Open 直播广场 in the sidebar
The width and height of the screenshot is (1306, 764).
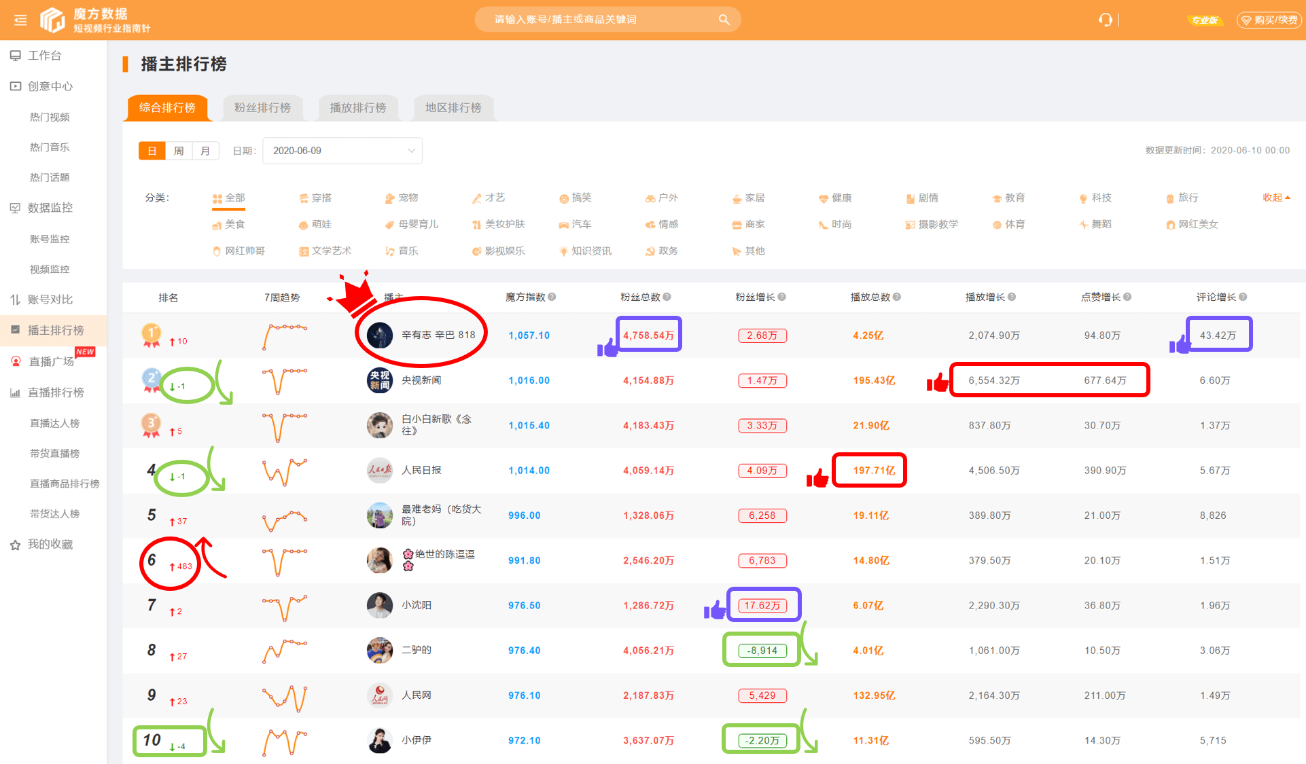tap(51, 361)
